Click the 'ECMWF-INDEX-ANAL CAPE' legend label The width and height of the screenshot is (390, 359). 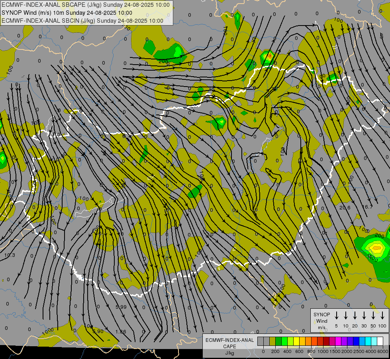click(229, 343)
